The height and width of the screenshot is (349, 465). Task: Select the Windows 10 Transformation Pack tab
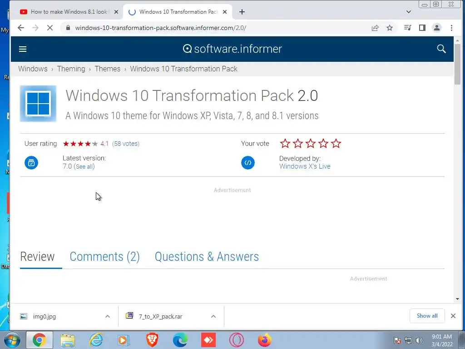tap(178, 12)
